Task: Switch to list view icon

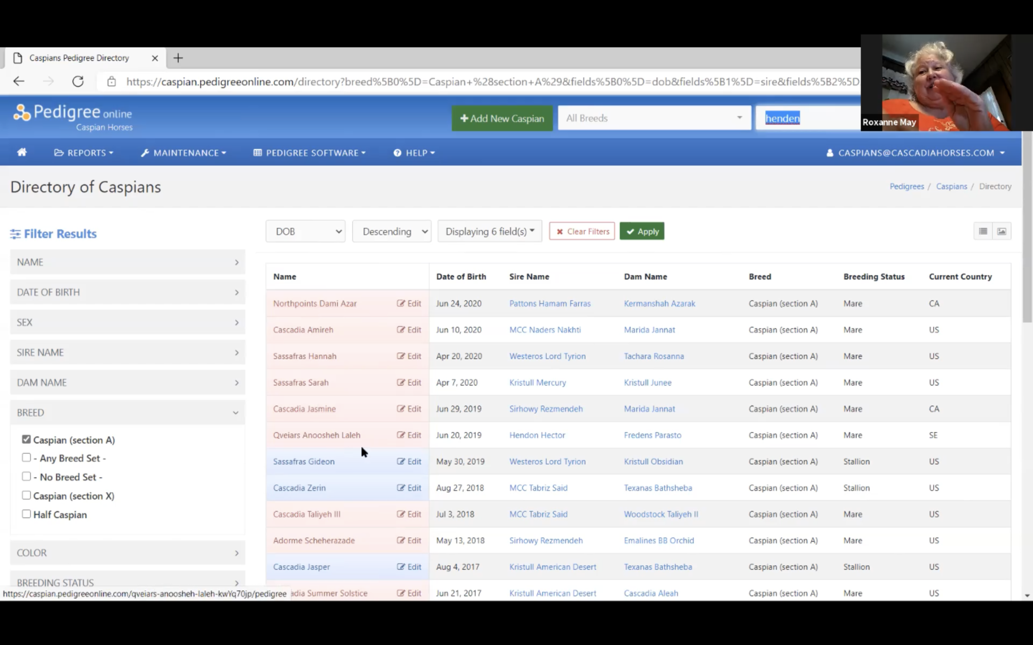Action: (x=983, y=231)
